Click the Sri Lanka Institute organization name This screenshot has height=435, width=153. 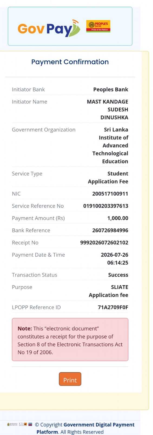click(110, 145)
